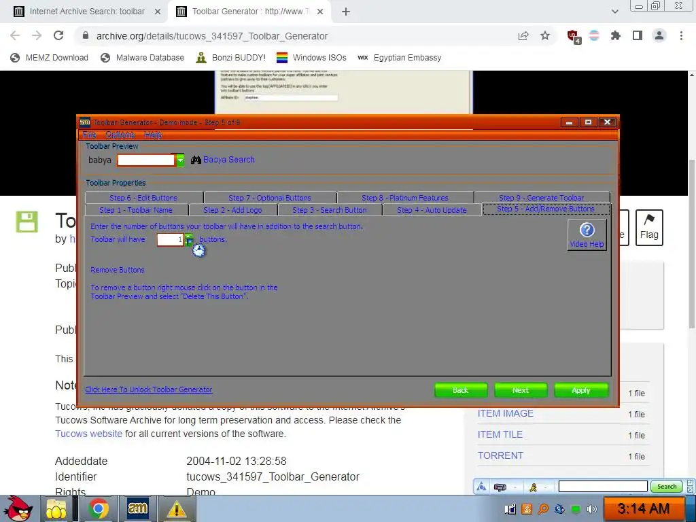This screenshot has height=522, width=696.
Task: Open Chrome three-dot menu
Action: pos(681,36)
